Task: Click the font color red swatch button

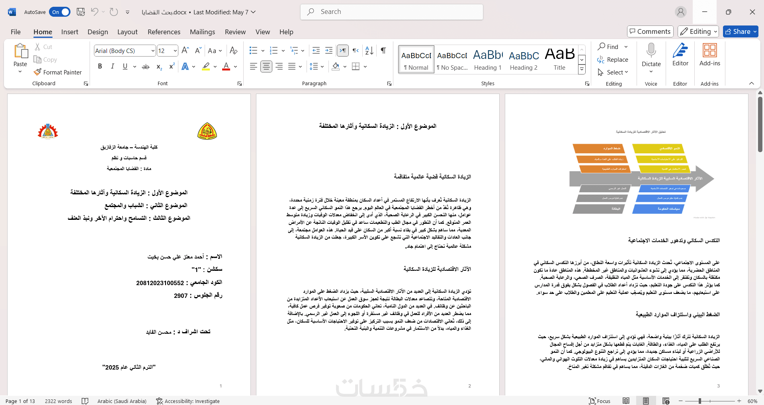Action: pyautogui.click(x=226, y=67)
